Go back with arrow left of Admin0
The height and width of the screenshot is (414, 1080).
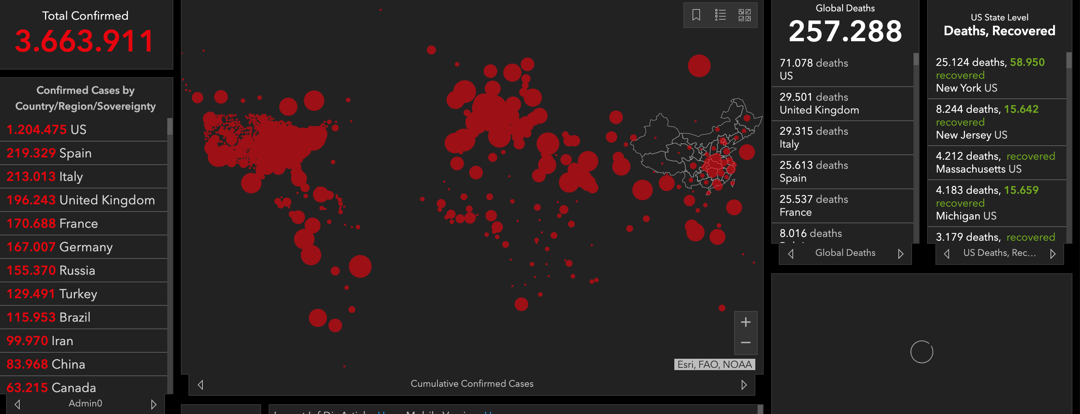(18, 404)
